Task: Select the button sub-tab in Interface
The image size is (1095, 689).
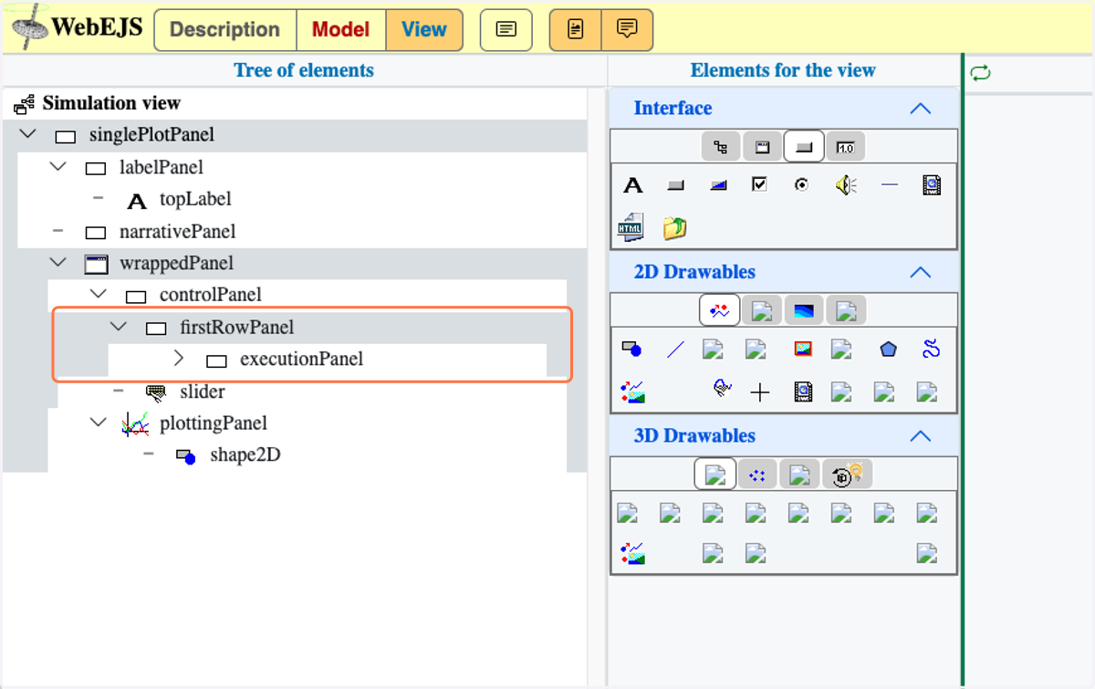Action: point(804,147)
